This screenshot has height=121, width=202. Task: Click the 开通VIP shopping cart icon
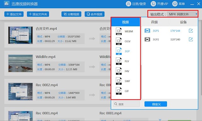click(x=153, y=4)
